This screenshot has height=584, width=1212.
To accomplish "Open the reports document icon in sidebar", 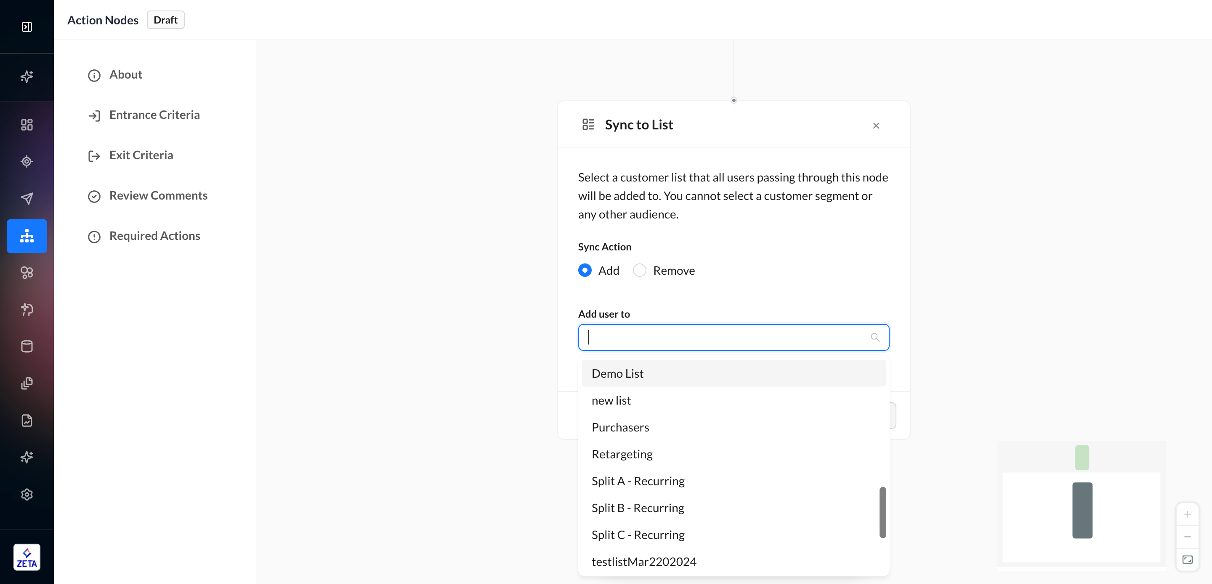I will (x=27, y=421).
